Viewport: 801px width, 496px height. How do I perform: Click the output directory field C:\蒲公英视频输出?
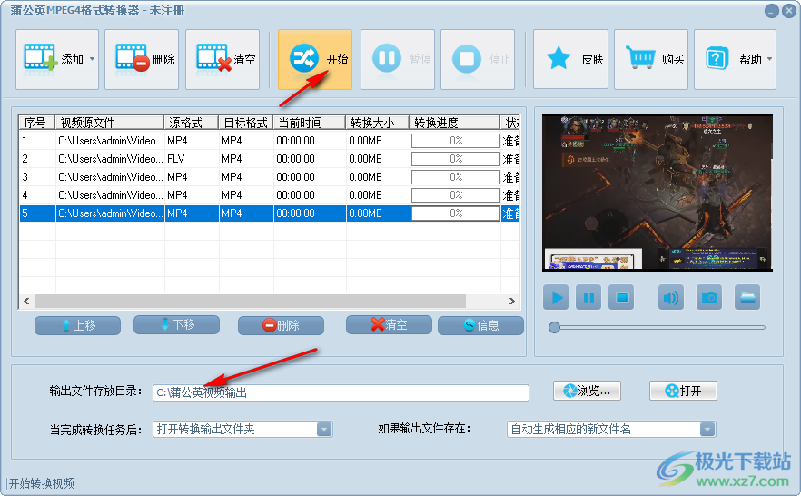341,392
